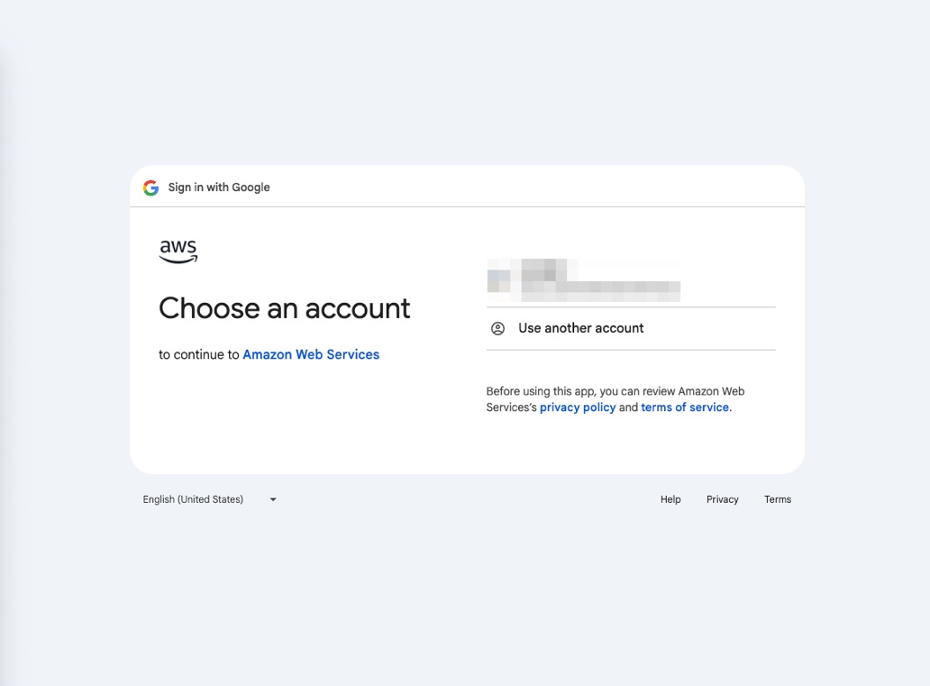Open the terms of service link

[685, 407]
